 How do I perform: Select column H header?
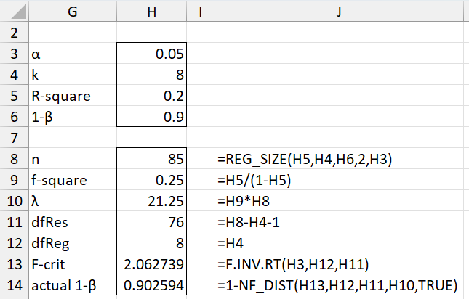click(151, 12)
